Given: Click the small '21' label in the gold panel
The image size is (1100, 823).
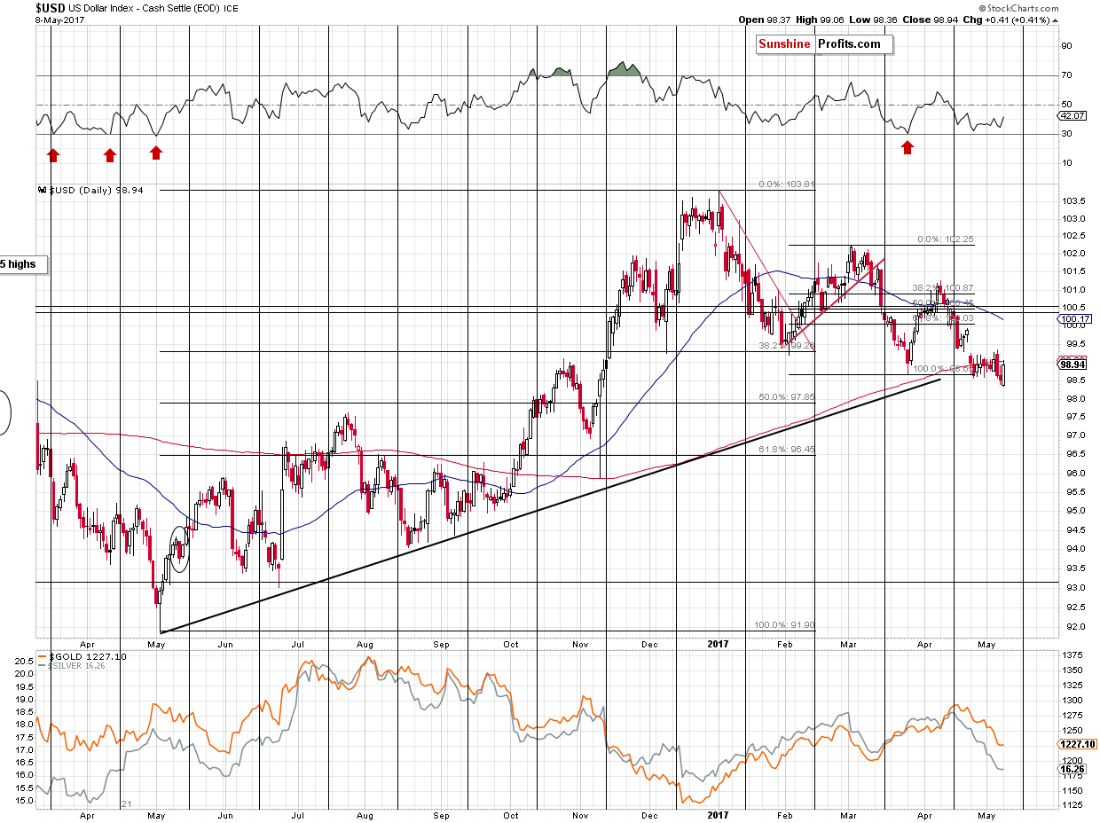Looking at the screenshot, I should [127, 803].
